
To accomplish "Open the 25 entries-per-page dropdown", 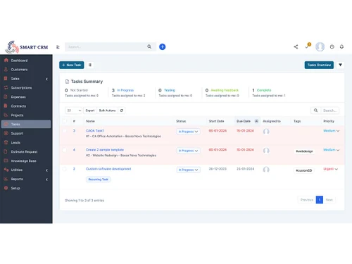I will pos(73,111).
